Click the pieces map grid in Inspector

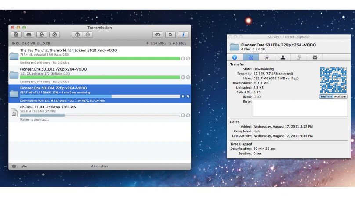point(333,80)
